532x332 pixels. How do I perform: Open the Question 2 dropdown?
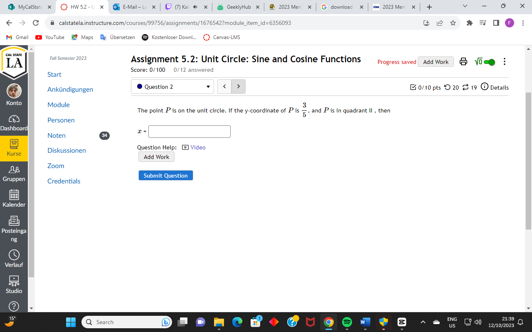pos(172,86)
